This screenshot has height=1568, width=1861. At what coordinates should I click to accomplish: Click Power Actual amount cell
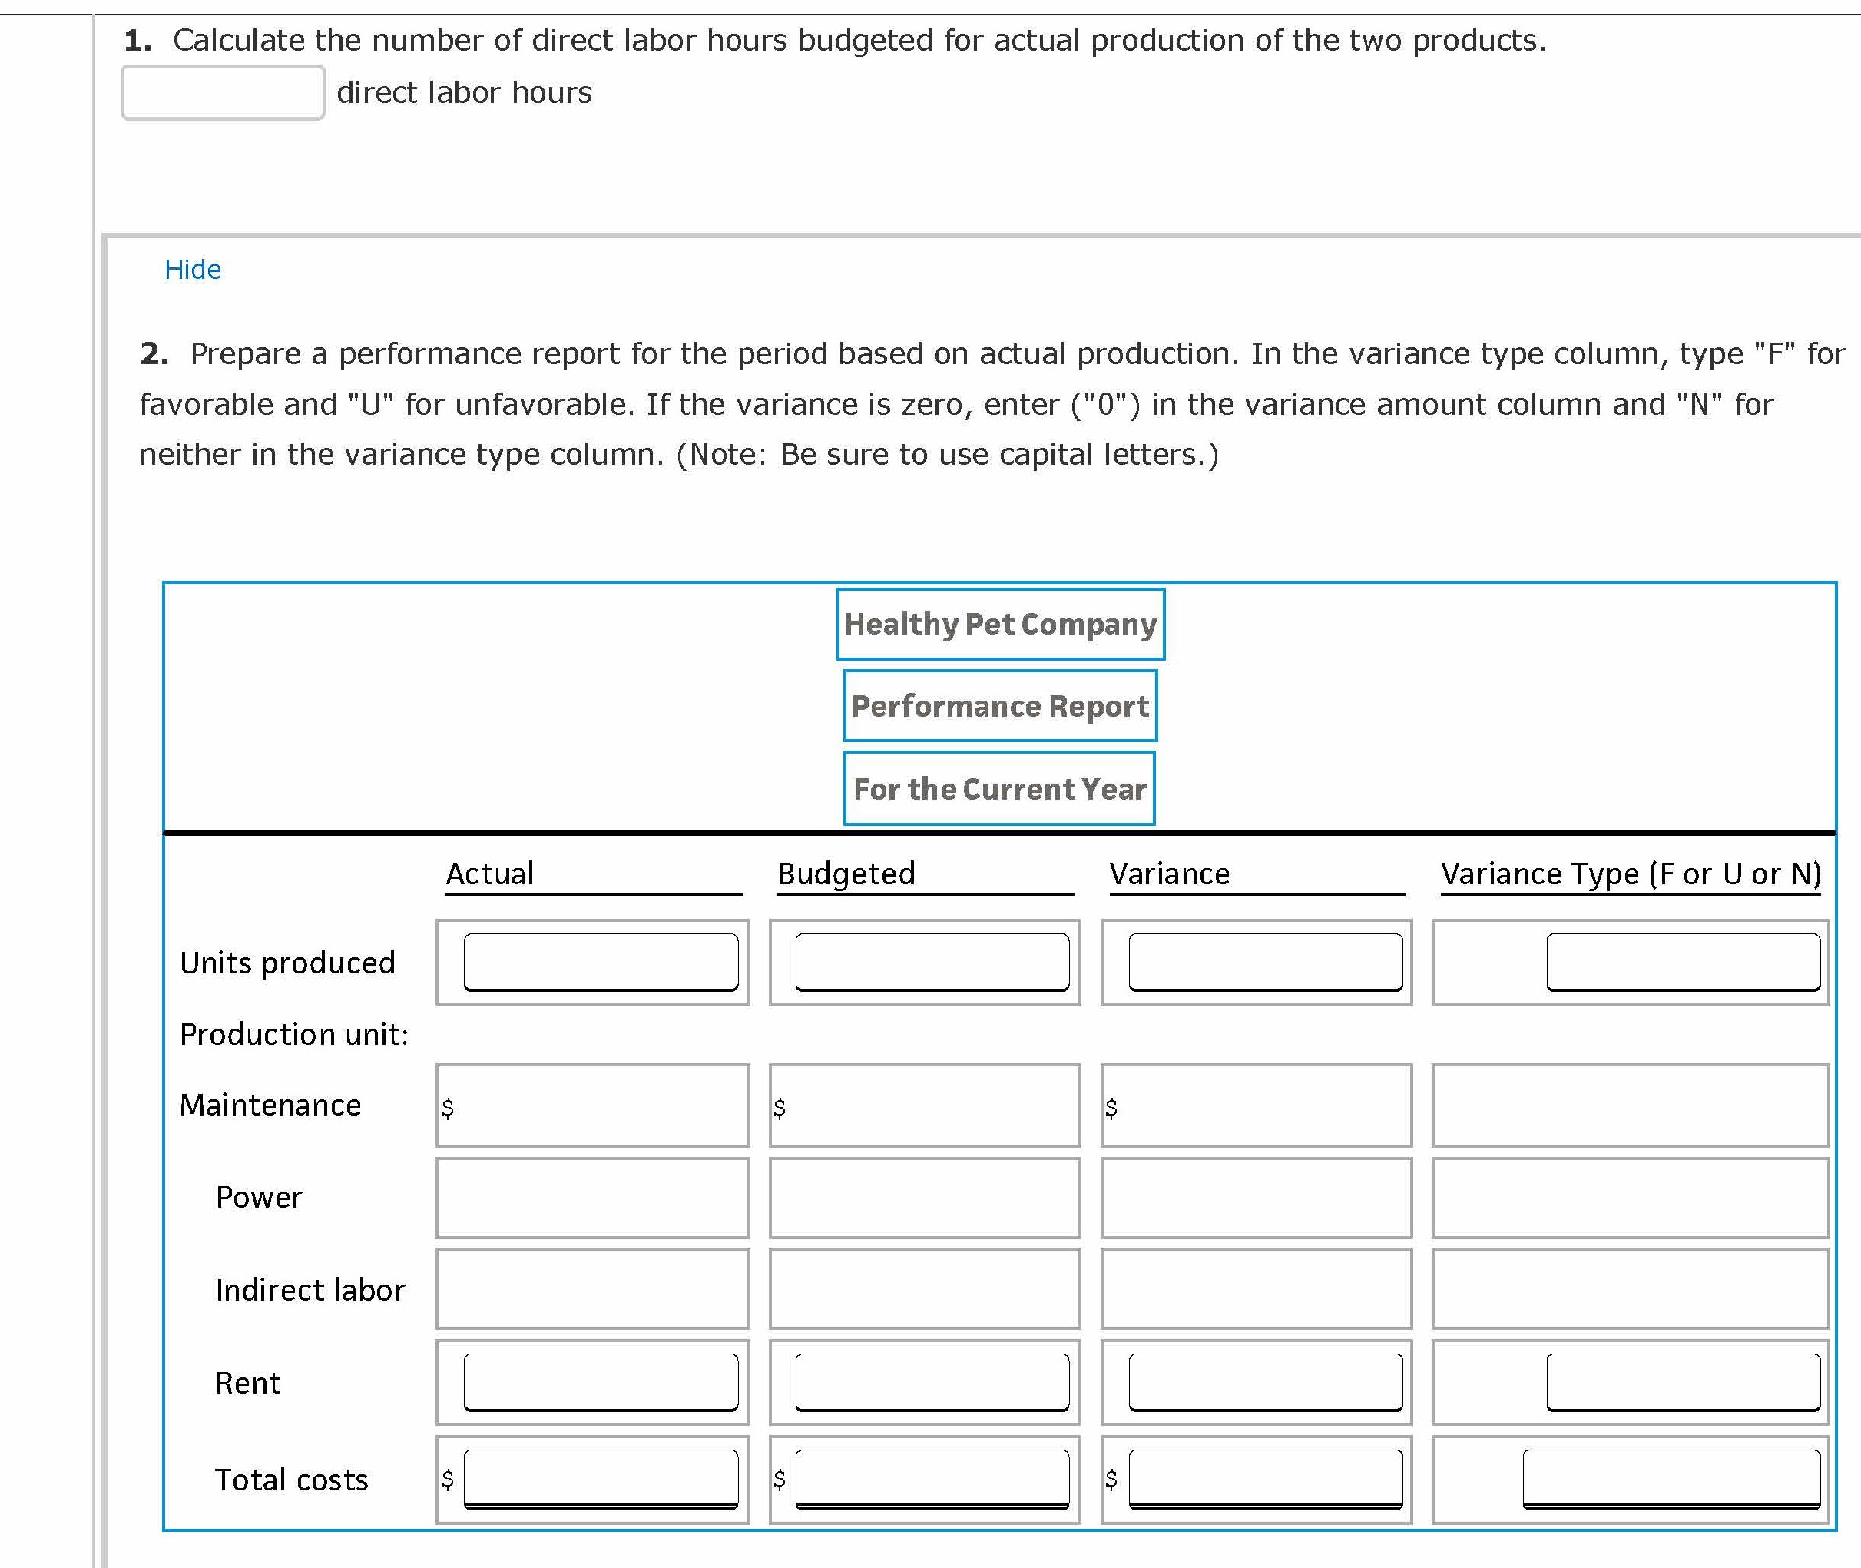(x=593, y=1198)
